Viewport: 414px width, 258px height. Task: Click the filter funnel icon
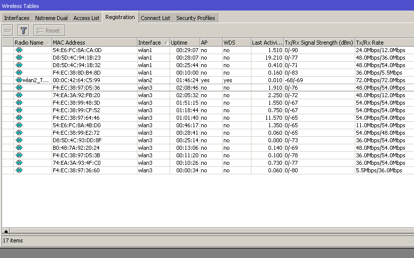point(24,31)
